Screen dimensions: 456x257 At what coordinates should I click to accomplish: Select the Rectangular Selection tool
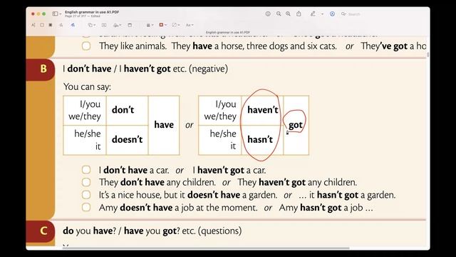point(42,25)
